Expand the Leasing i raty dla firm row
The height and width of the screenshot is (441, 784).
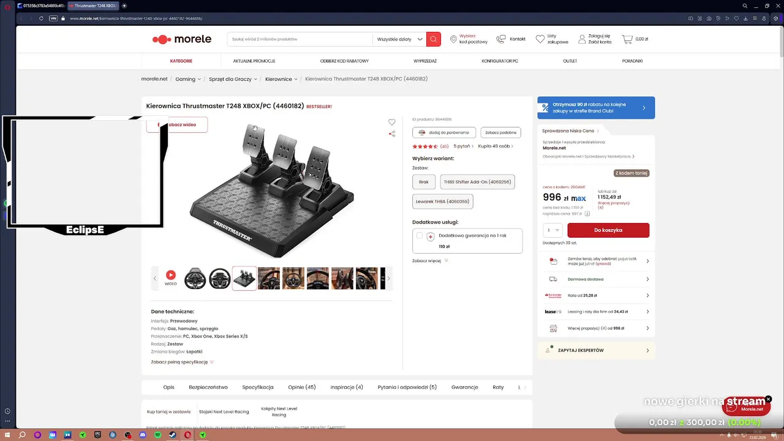596,312
